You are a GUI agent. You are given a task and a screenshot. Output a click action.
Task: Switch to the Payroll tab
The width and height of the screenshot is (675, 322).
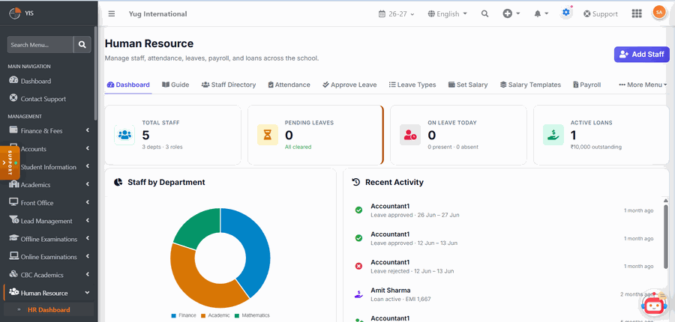click(x=587, y=85)
